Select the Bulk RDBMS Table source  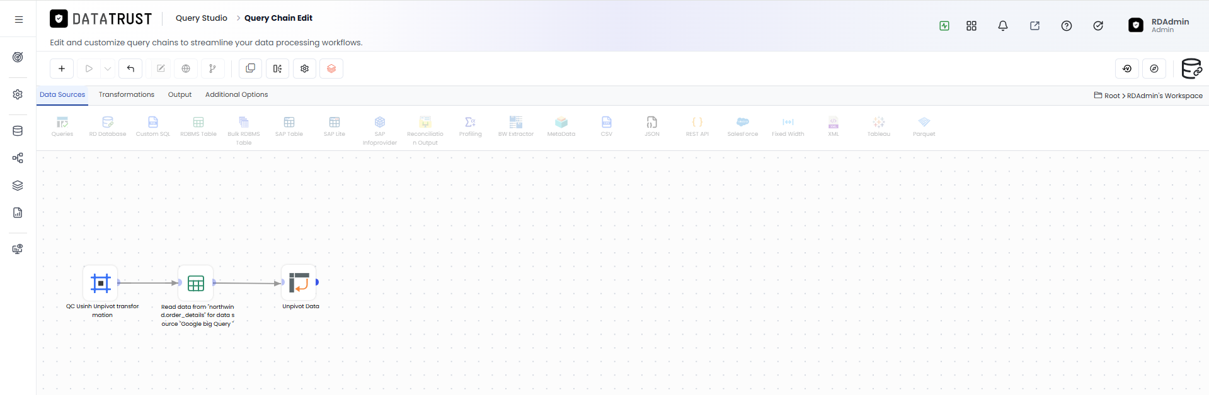(244, 131)
